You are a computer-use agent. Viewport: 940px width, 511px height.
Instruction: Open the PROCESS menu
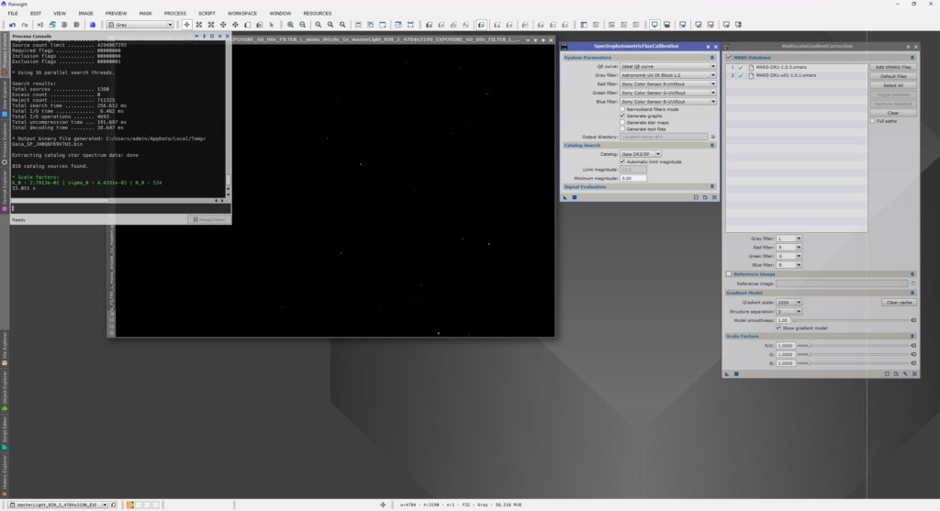175,13
